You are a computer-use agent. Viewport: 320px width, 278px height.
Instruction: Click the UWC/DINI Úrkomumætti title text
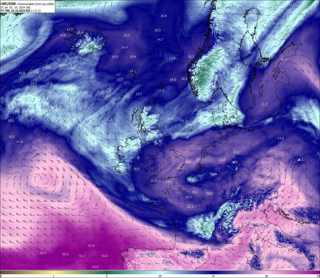[x=27, y=4]
